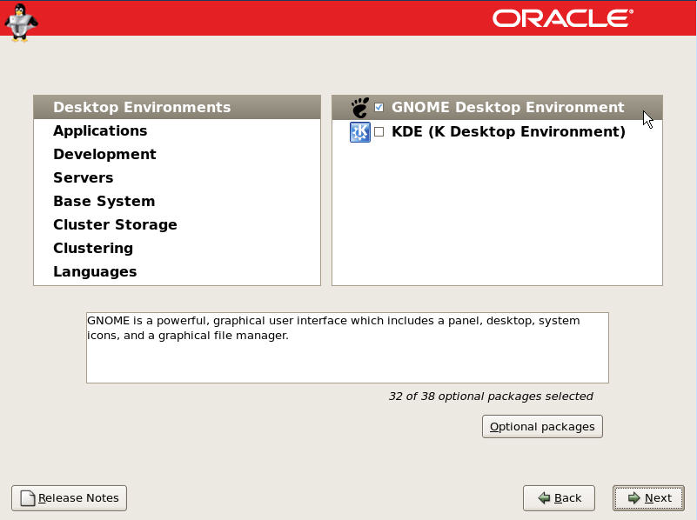Uncheck the GNOME Desktop Environment checkbox
This screenshot has height=520, width=697.
[379, 108]
